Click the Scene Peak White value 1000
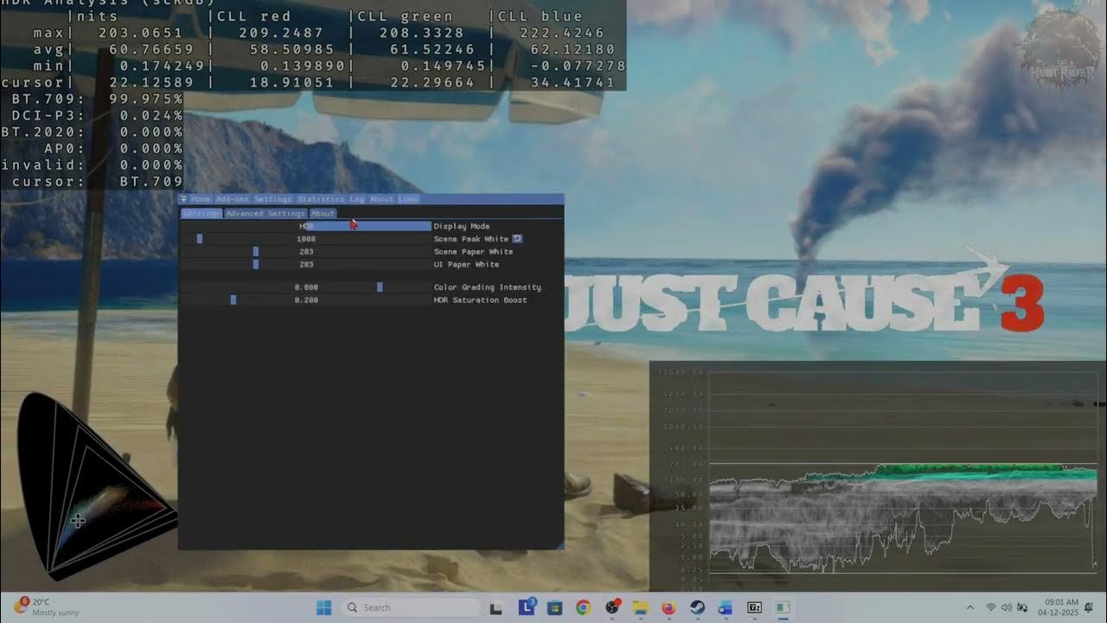This screenshot has width=1107, height=623. pos(306,239)
